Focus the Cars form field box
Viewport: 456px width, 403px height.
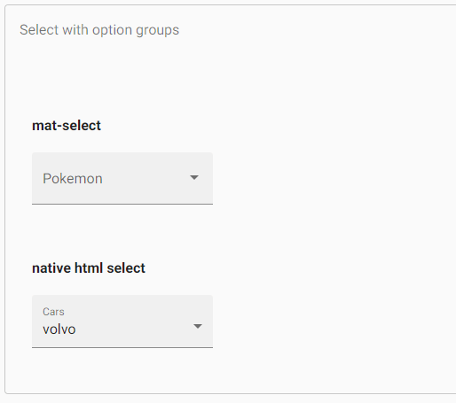tap(122, 322)
